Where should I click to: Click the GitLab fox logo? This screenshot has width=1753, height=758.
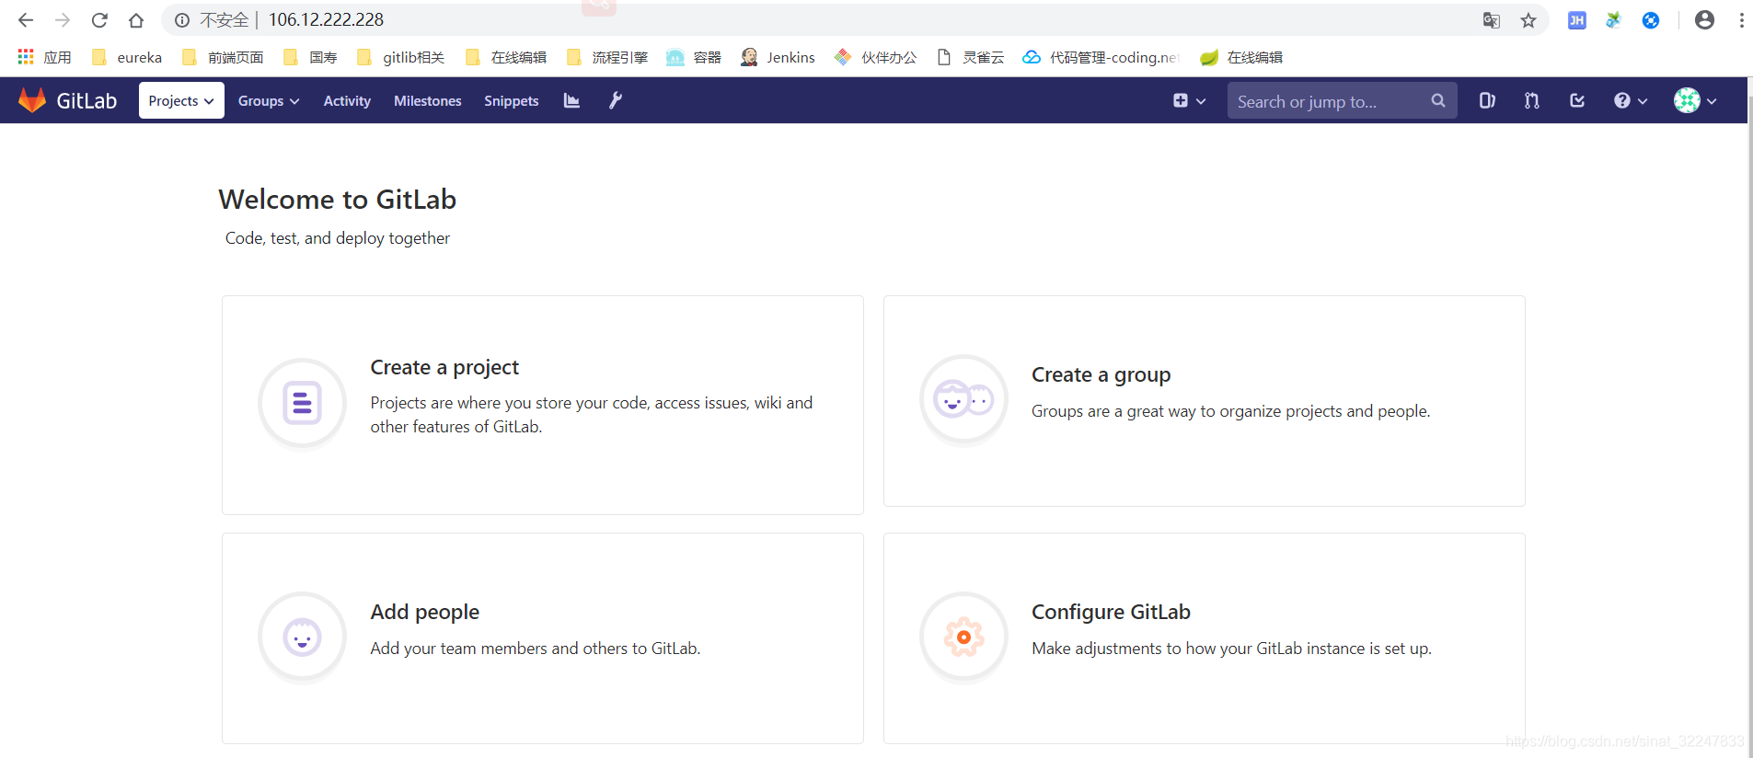(x=32, y=100)
